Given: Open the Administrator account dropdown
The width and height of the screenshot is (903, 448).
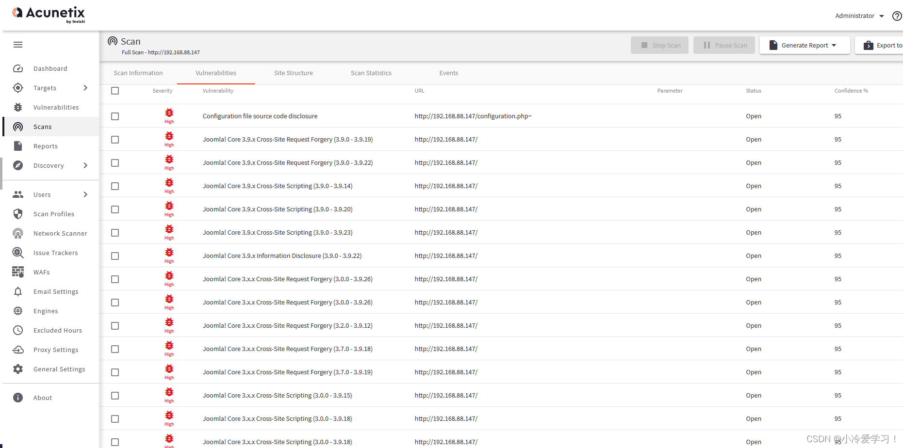Looking at the screenshot, I should [x=859, y=16].
